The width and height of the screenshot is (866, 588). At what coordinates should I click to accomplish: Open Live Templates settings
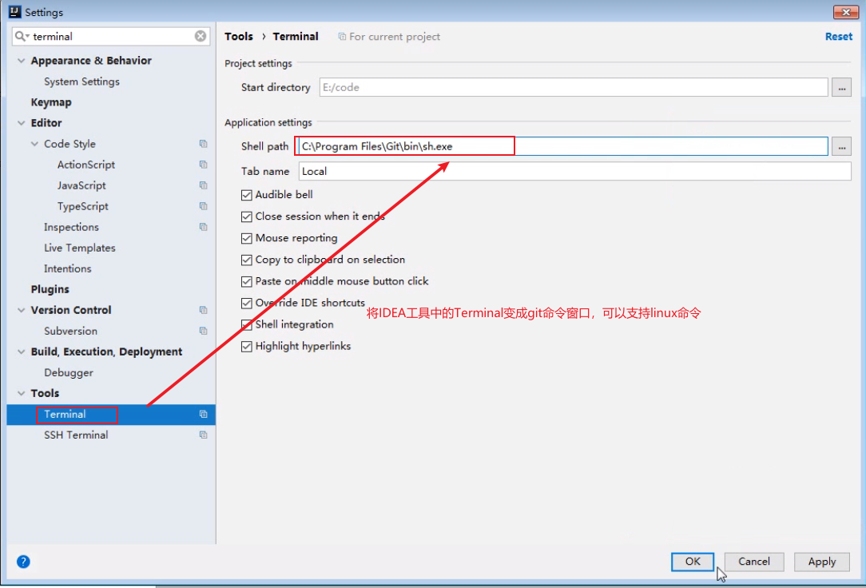(80, 248)
